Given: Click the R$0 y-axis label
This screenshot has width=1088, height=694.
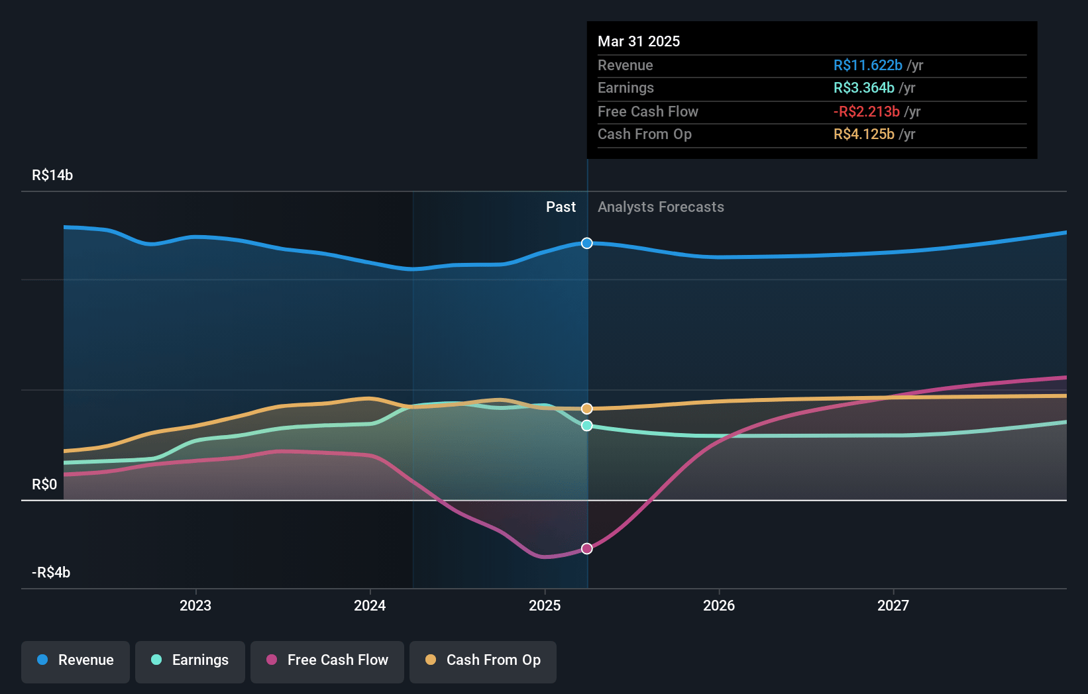Looking at the screenshot, I should click(x=44, y=484).
